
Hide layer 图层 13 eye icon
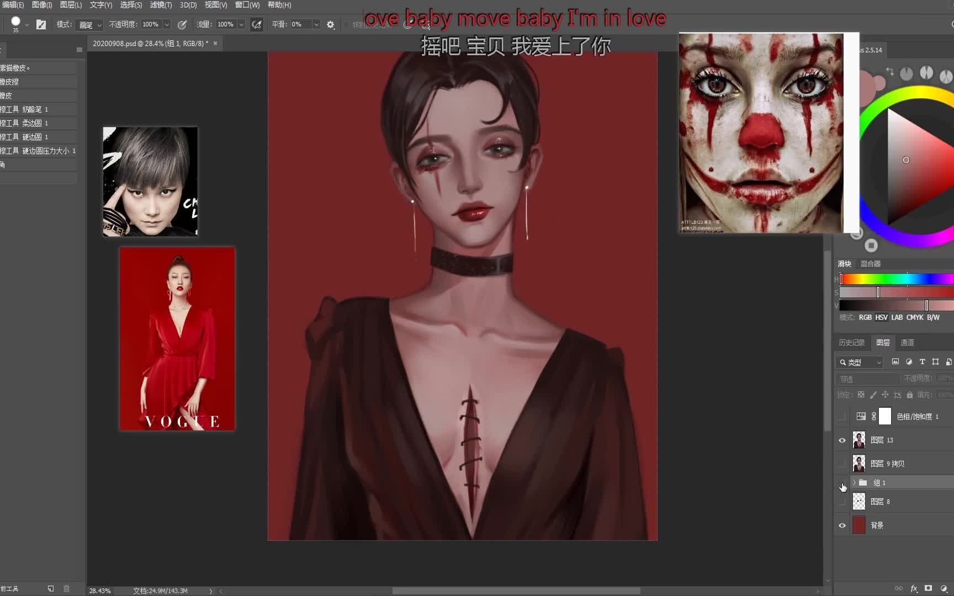842,440
